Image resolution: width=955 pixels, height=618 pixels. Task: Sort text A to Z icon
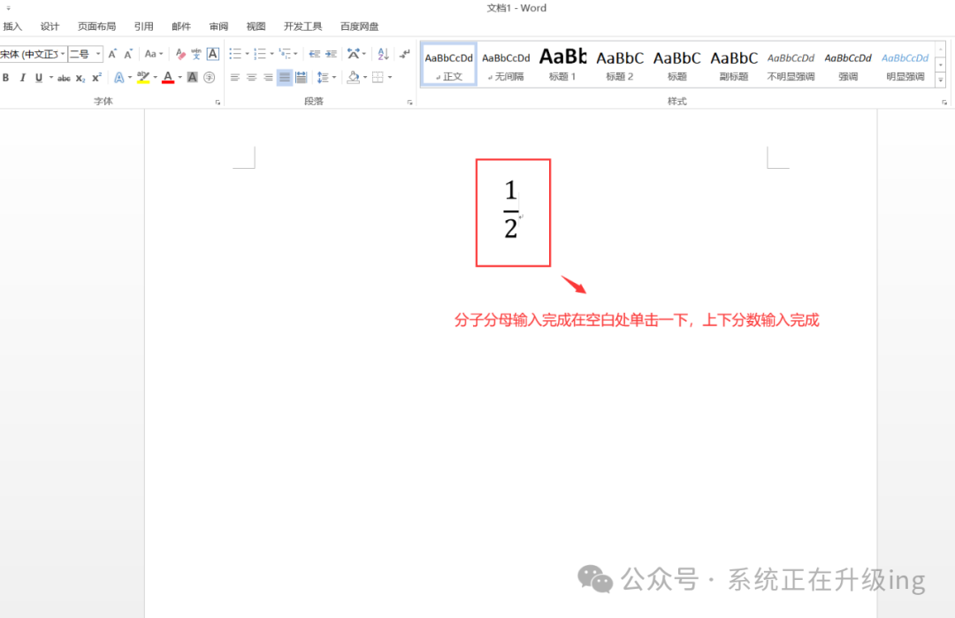pyautogui.click(x=383, y=54)
